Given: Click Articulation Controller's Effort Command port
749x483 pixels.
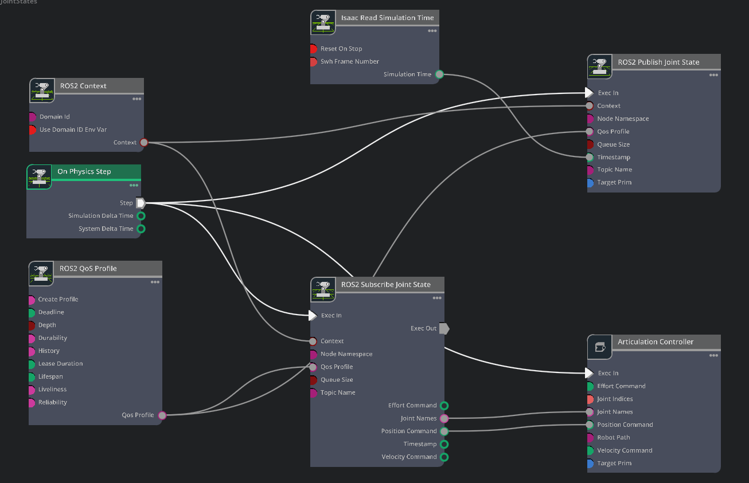Looking at the screenshot, I should [590, 386].
